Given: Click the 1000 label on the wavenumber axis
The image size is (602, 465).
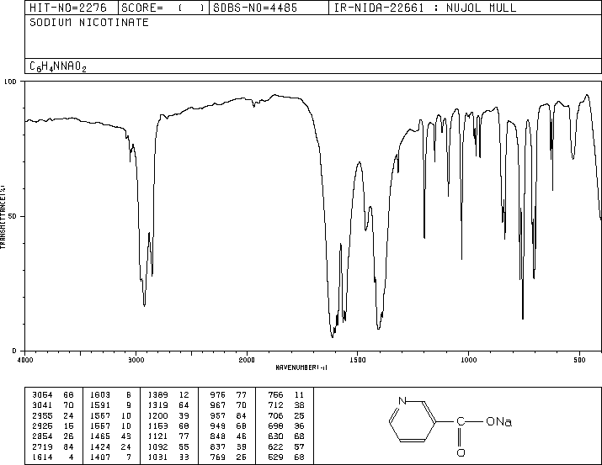Looking at the screenshot, I should point(468,360).
